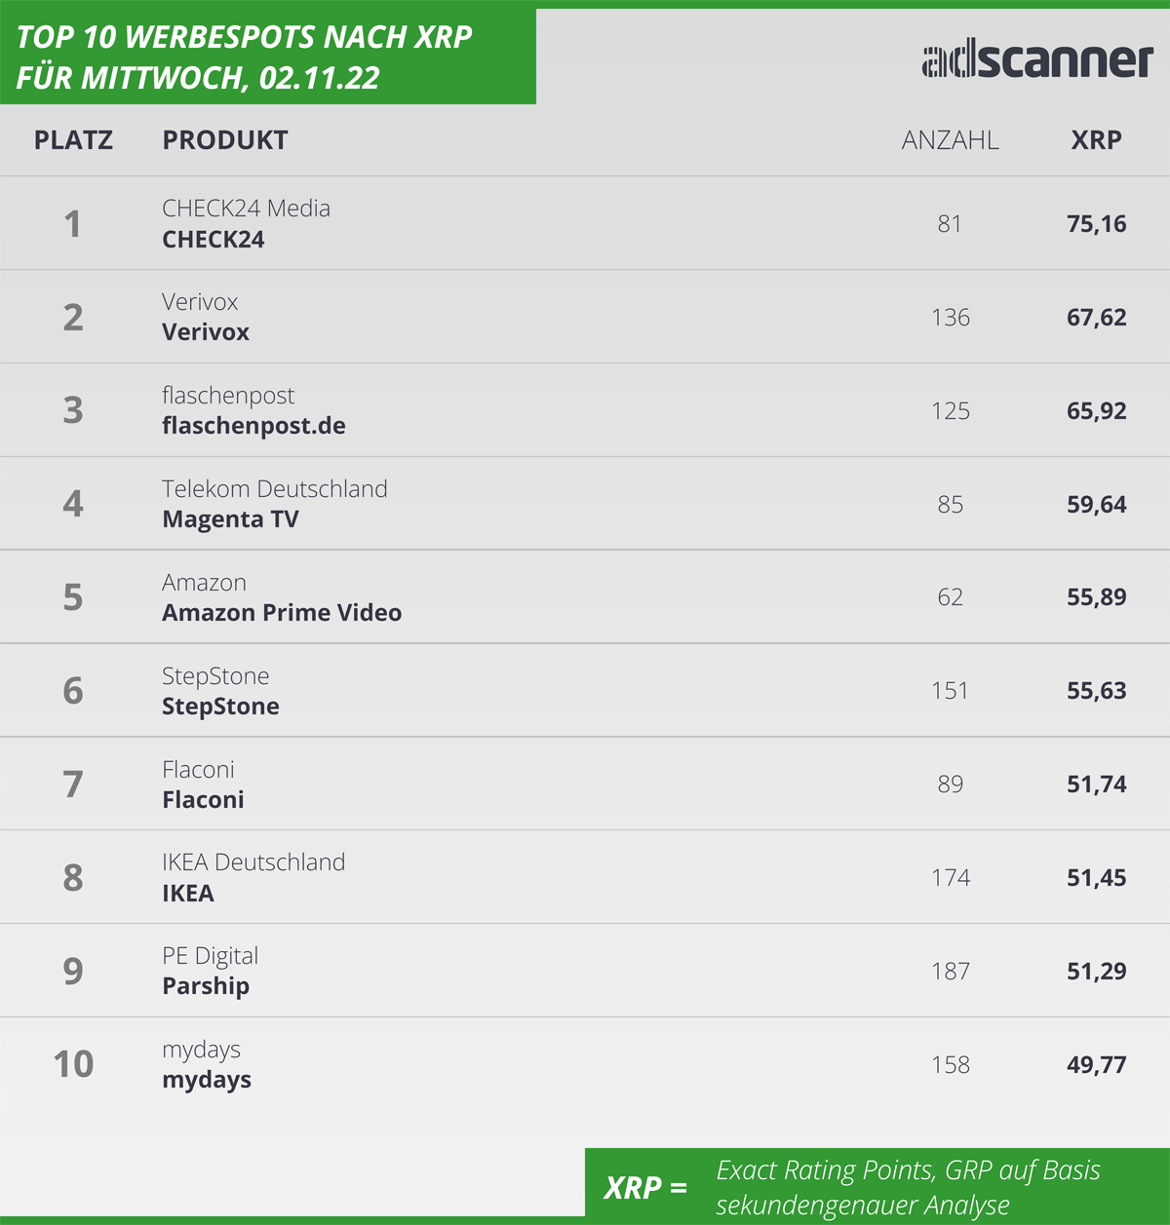1170x1225 pixels.
Task: Select the StepStone product name
Action: 220,707
